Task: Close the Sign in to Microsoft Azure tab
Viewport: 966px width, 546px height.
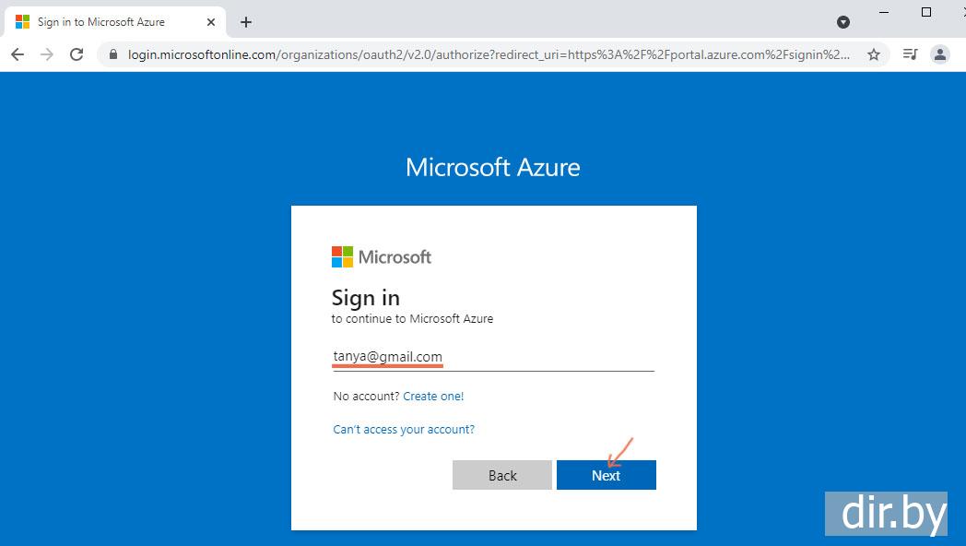Action: click(211, 22)
